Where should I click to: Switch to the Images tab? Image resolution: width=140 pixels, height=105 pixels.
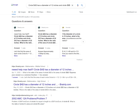click(x=22, y=12)
